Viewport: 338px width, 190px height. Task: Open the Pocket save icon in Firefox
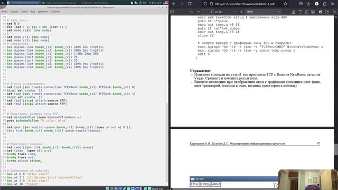[301, 4]
